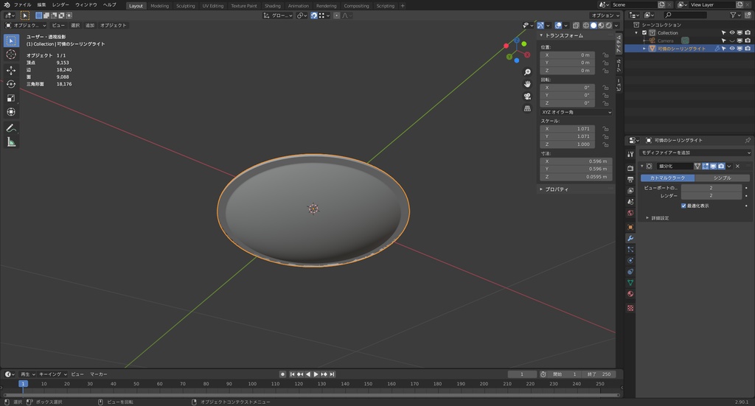
Task: Uncheck the Collection checkbox in the outliner
Action: click(x=644, y=33)
